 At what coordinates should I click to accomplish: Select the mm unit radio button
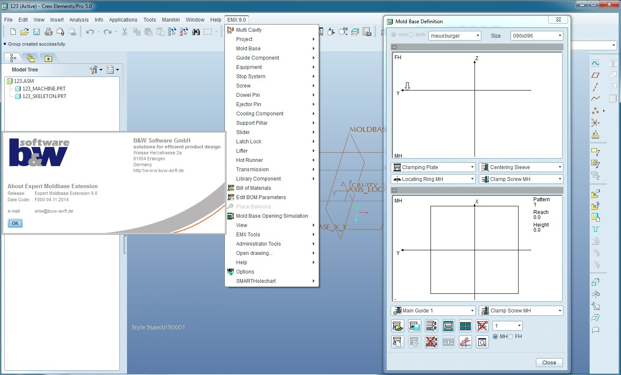point(394,35)
